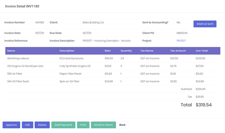Select the 1515 Air Filter row

(x=16, y=74)
